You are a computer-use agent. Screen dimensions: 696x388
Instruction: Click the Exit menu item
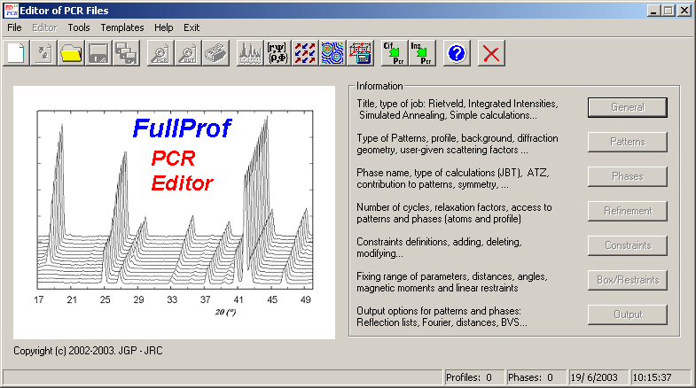tap(192, 27)
